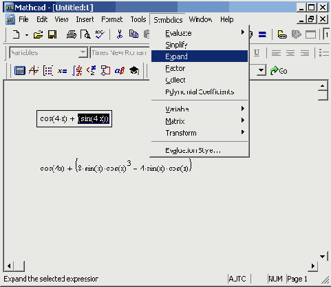Click the Print Preview icon
Screen dimensions: 331x287
85,35
